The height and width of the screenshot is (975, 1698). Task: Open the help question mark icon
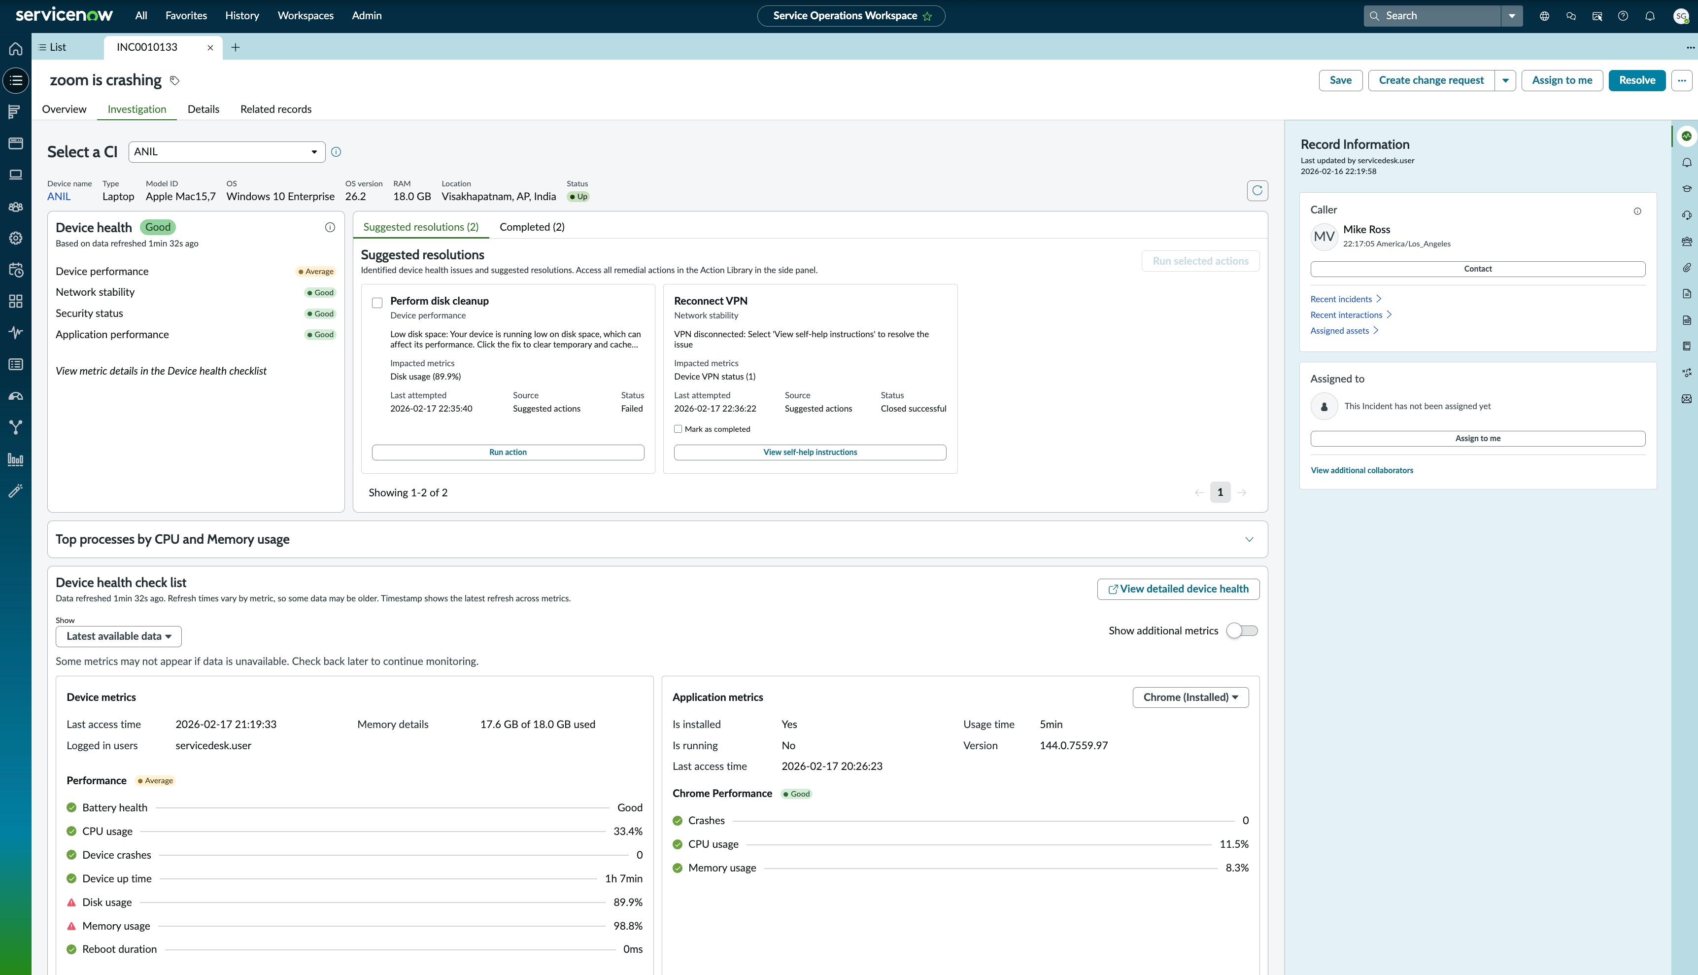click(1623, 16)
